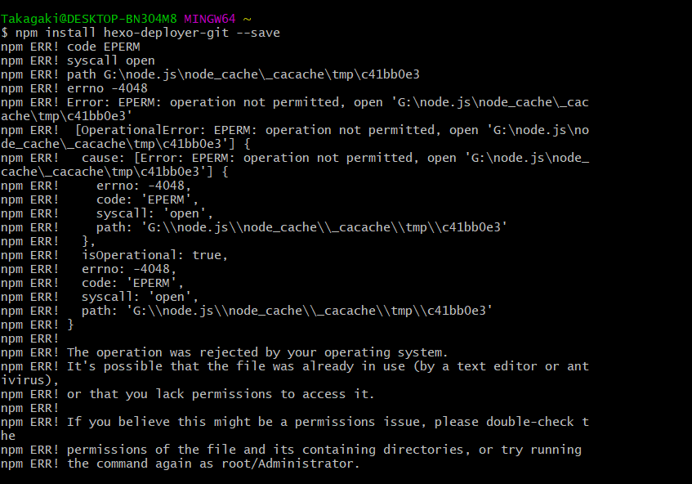The image size is (692, 484).
Task: Click the --save flag in command
Action: tap(258, 33)
